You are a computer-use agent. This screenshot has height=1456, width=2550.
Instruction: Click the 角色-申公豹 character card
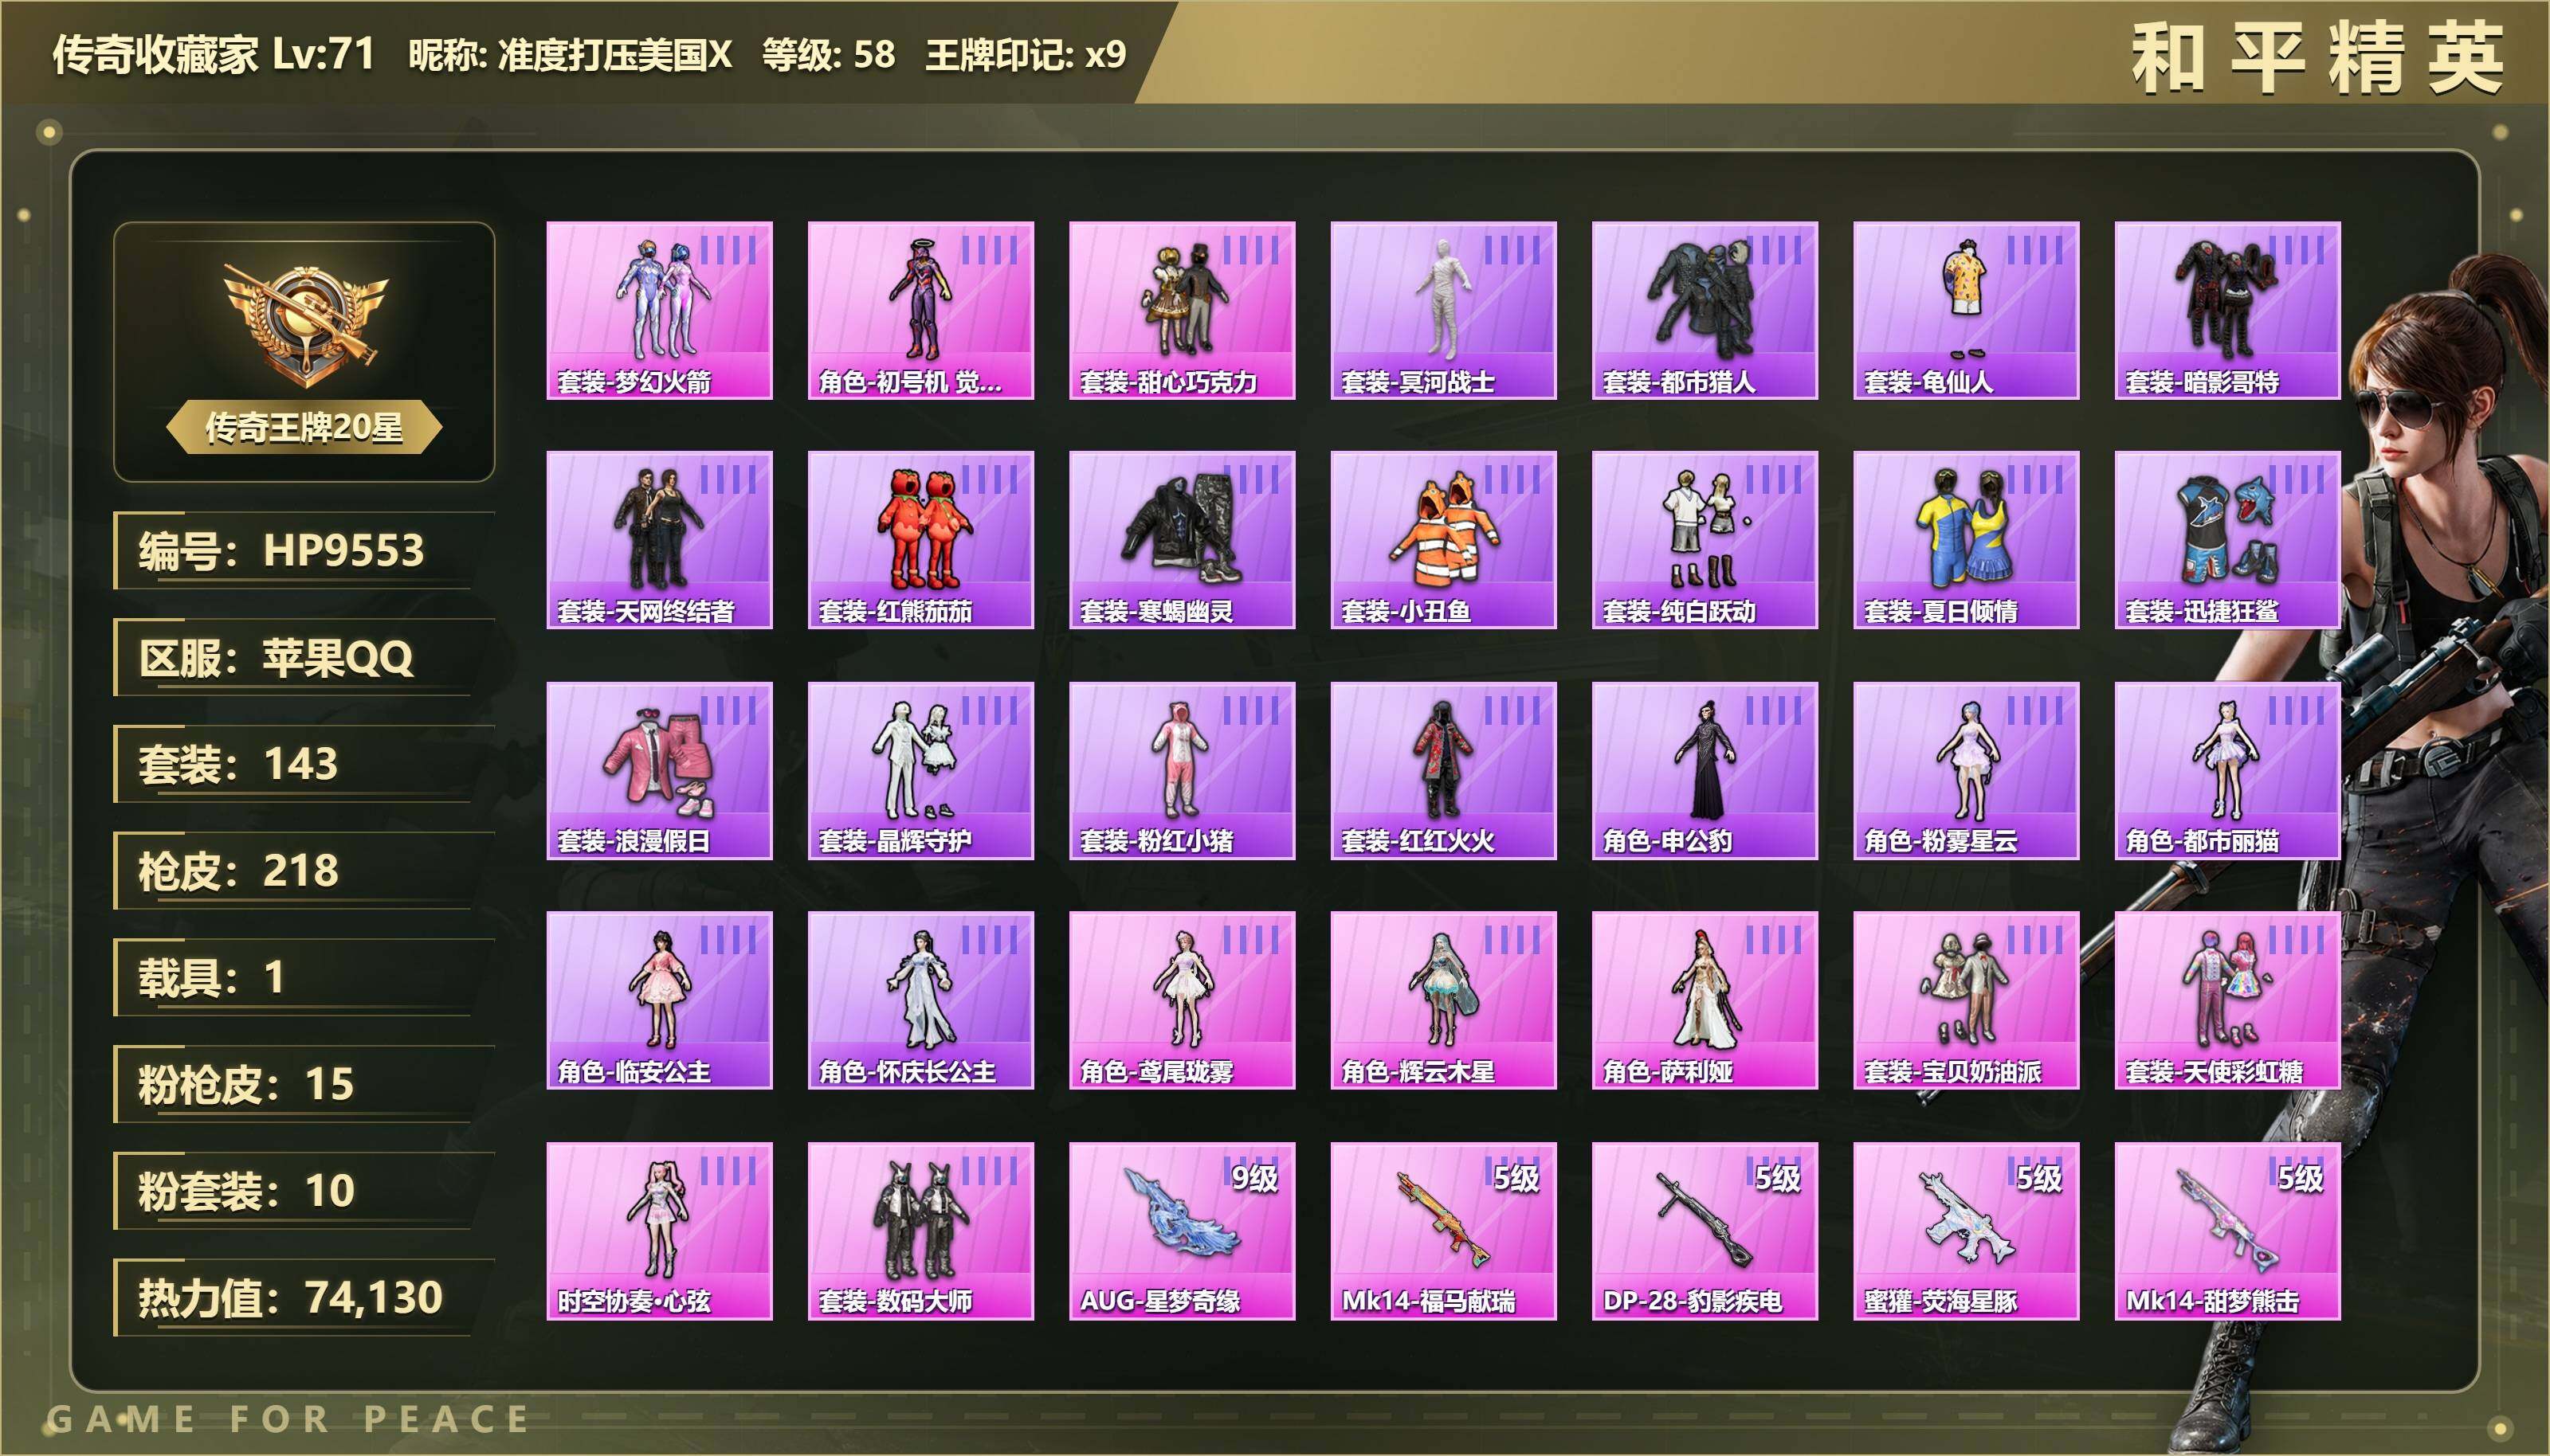pyautogui.click(x=1705, y=770)
